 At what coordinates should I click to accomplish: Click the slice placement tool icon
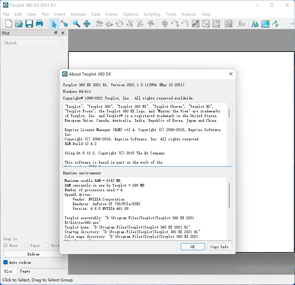[165, 24]
